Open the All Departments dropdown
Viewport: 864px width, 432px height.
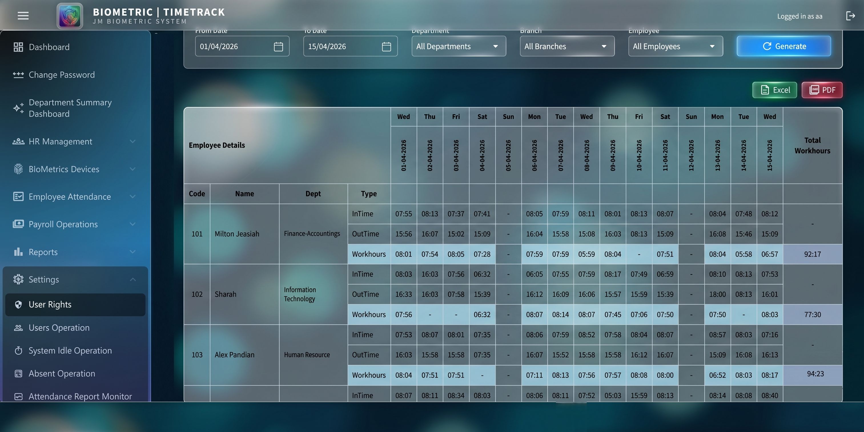pos(459,46)
